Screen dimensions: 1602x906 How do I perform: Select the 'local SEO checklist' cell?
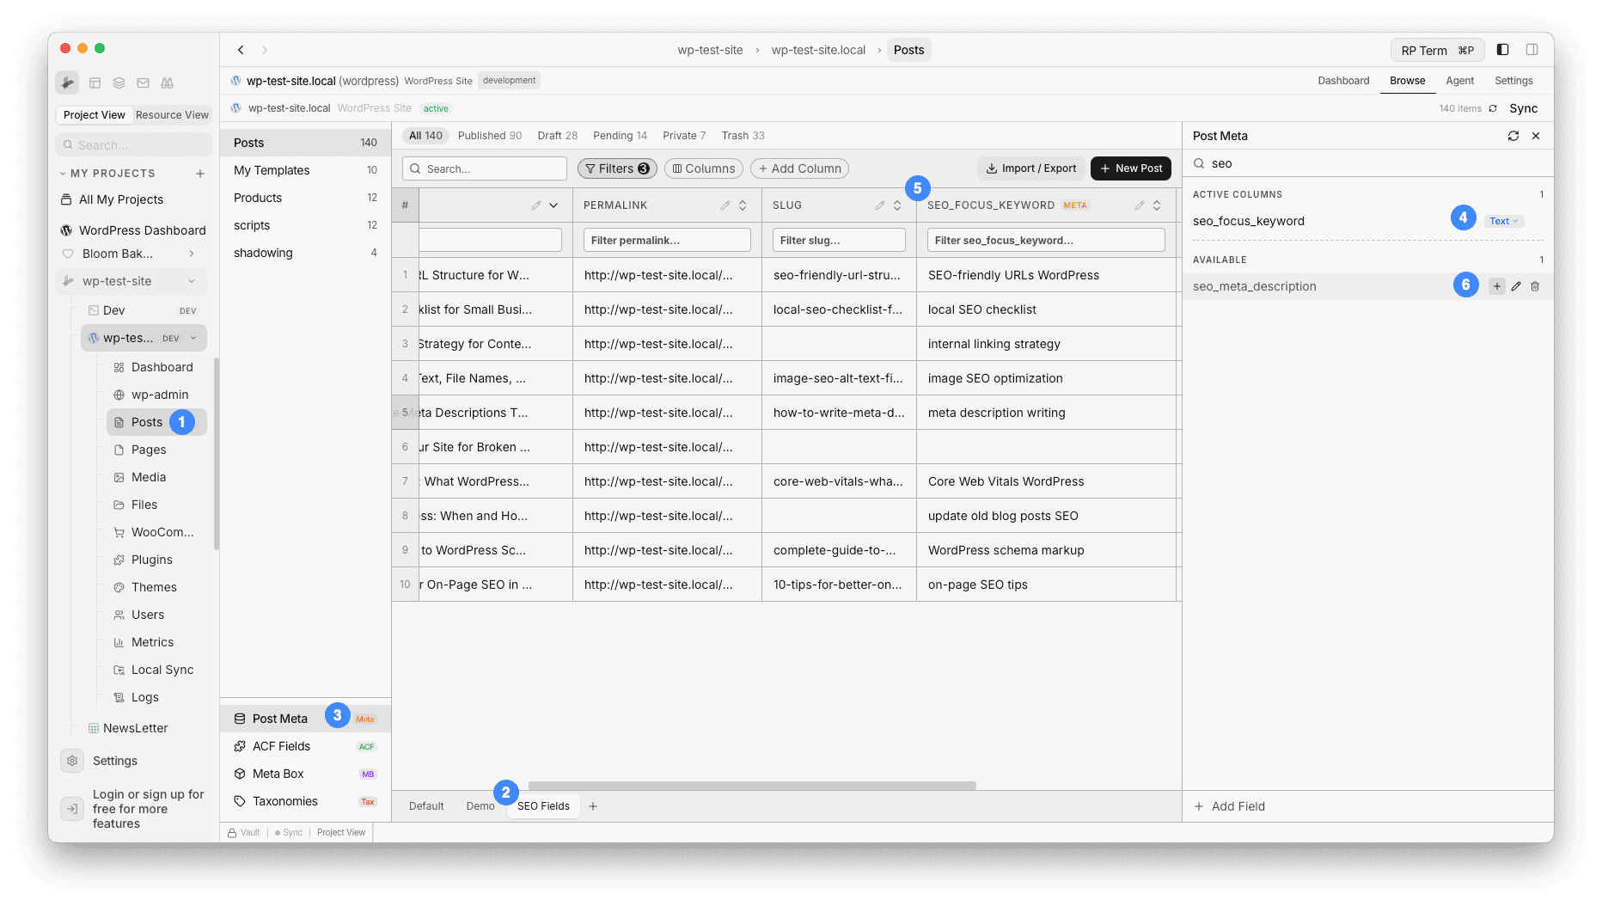coord(1046,309)
